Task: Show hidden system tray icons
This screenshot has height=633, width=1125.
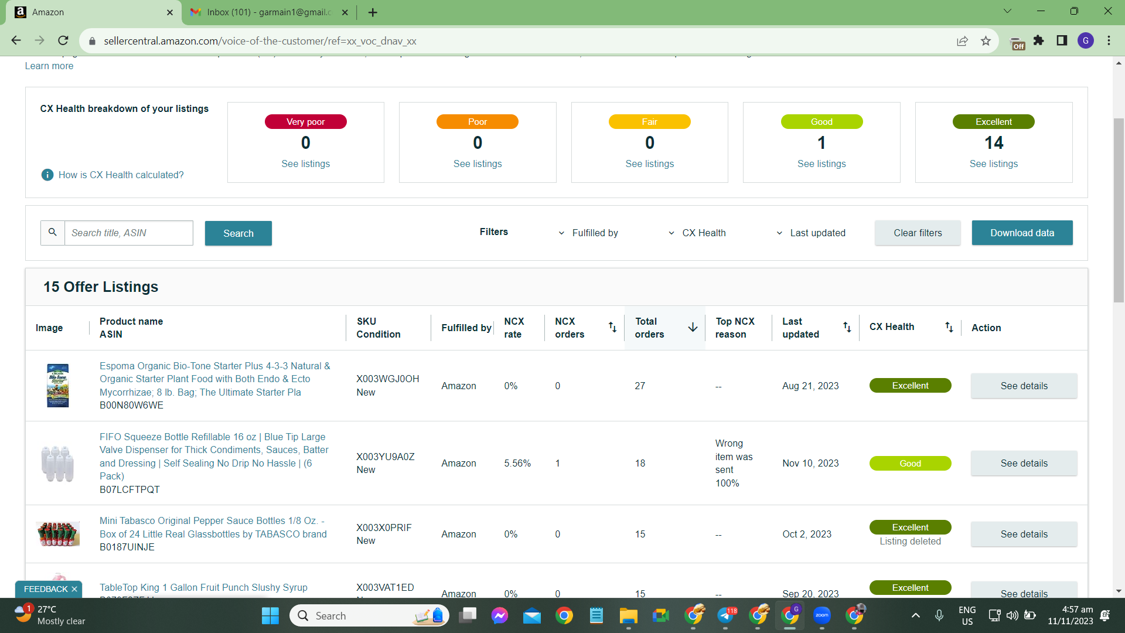Action: click(x=915, y=615)
